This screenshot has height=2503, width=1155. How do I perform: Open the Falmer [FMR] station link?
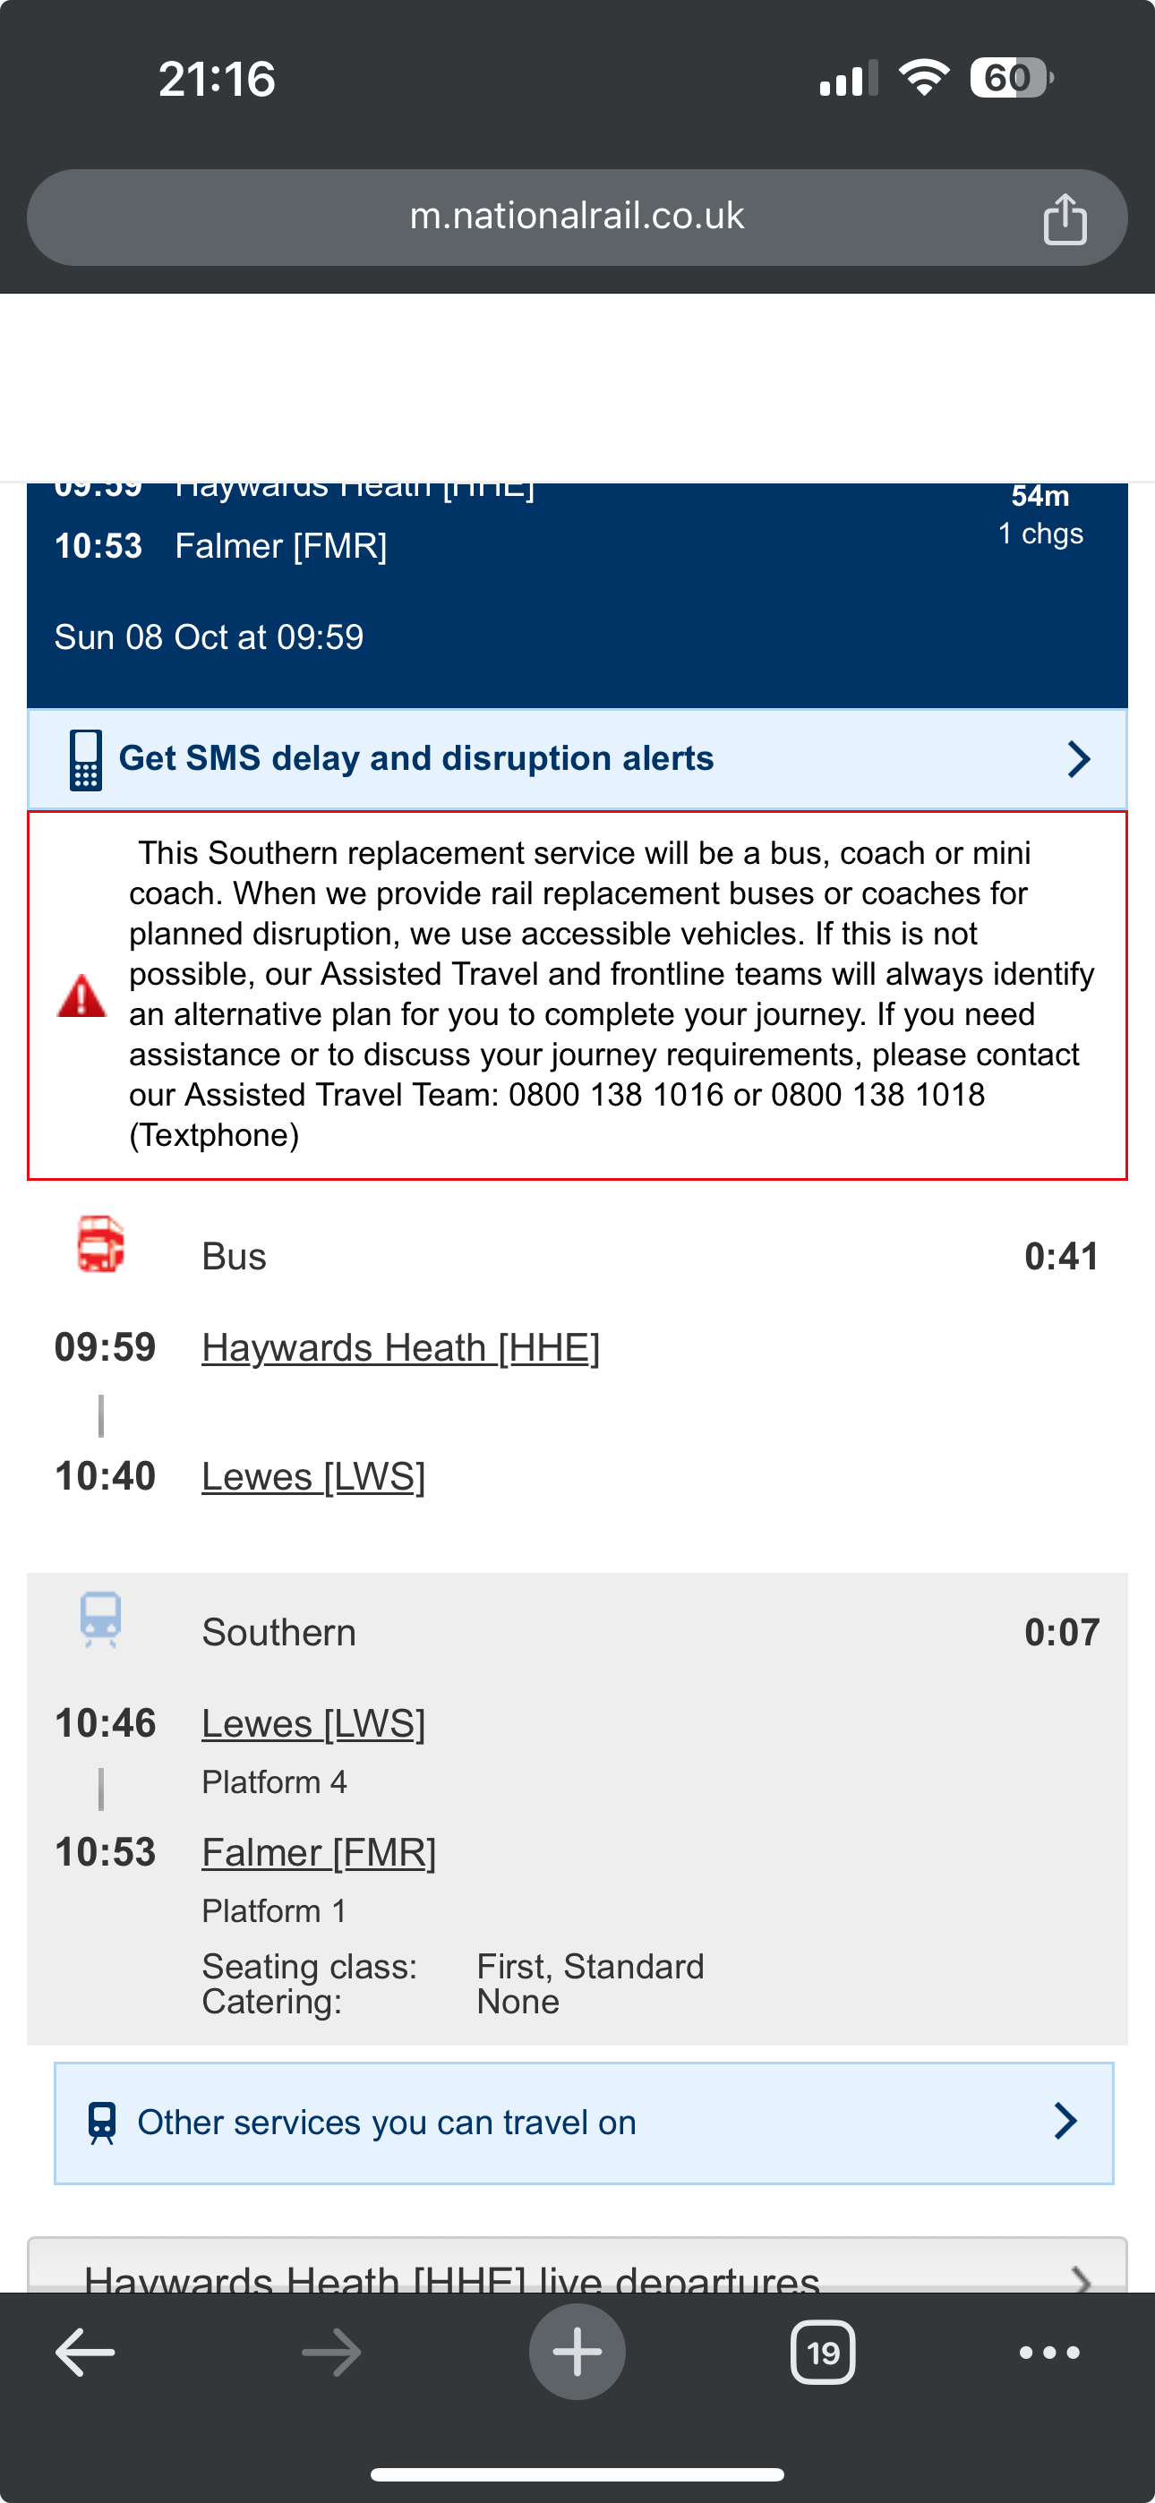click(x=319, y=1853)
